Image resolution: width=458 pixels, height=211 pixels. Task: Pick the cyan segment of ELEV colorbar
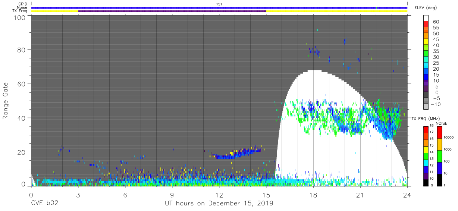[426, 66]
